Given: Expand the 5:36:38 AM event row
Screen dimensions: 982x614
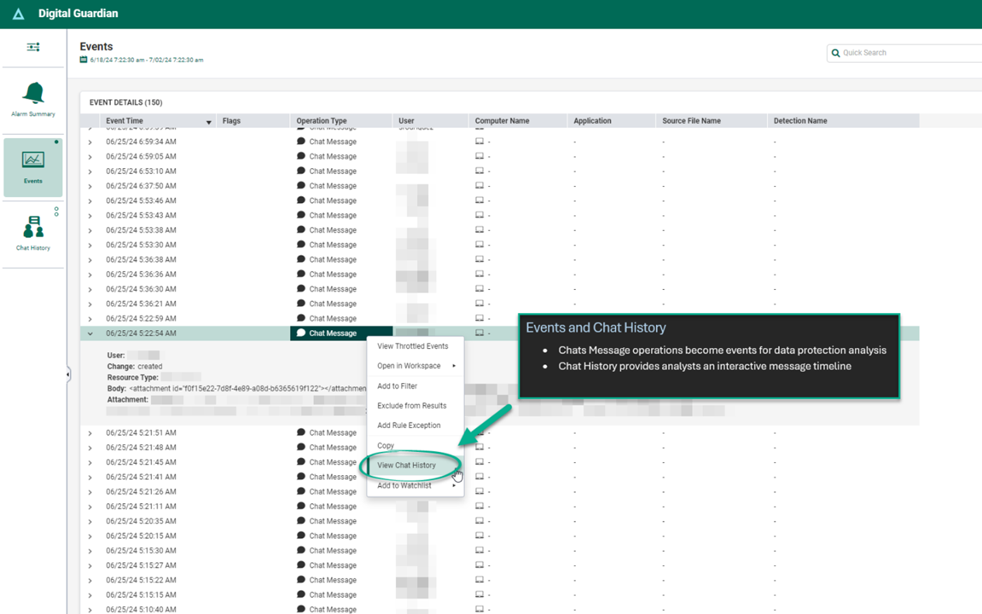Looking at the screenshot, I should tap(90, 260).
